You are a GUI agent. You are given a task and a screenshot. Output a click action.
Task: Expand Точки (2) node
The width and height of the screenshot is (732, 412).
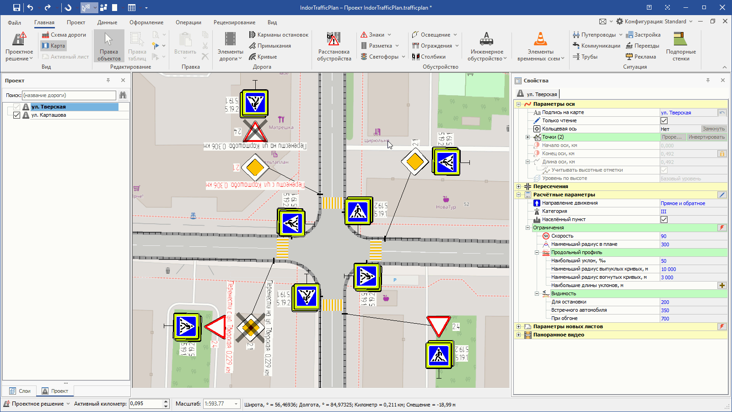coord(527,137)
